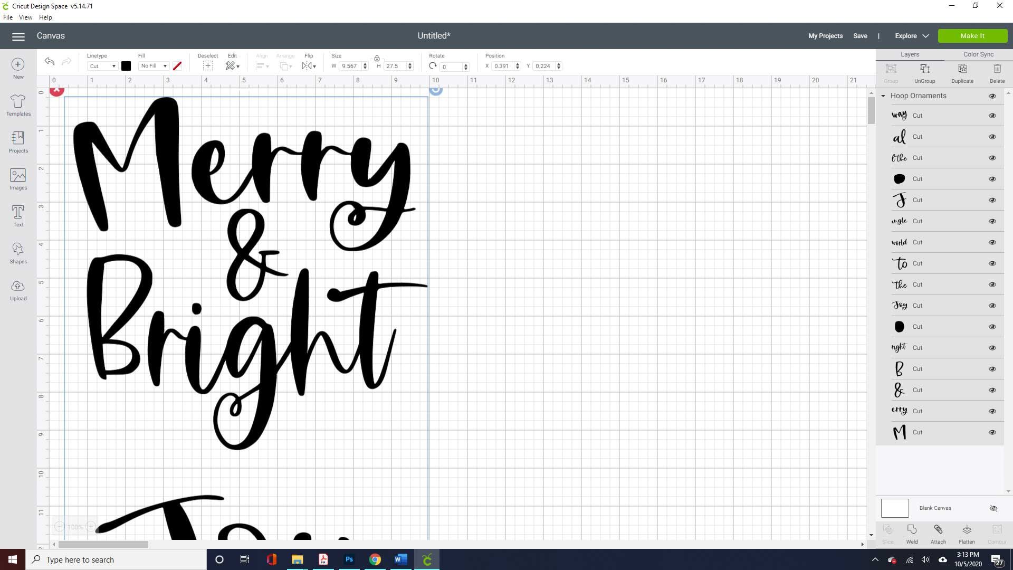Click the Upload icon
Image resolution: width=1013 pixels, height=570 pixels.
click(x=18, y=286)
